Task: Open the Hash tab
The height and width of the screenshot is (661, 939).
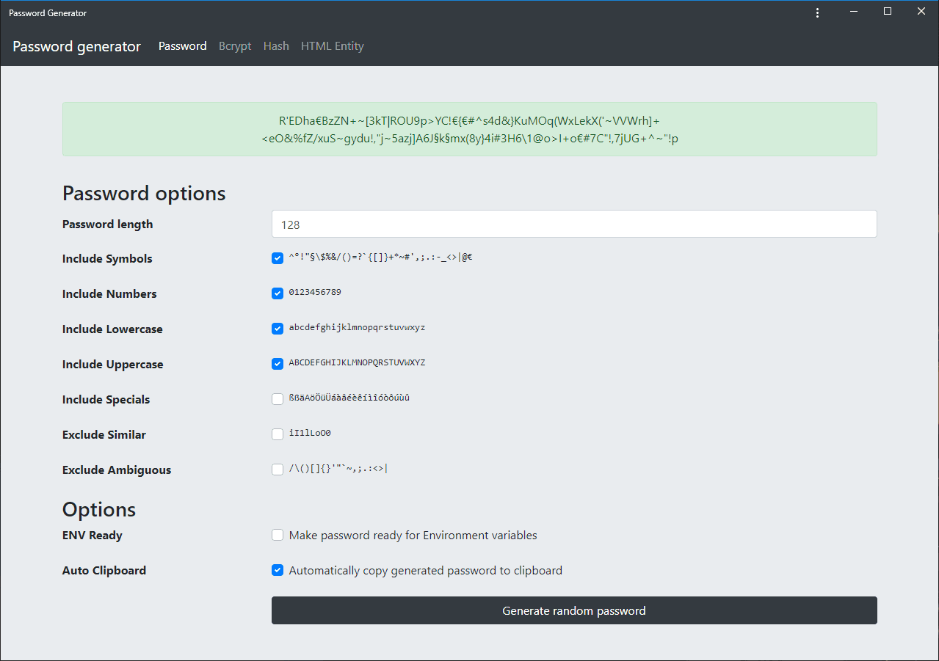Action: [276, 46]
